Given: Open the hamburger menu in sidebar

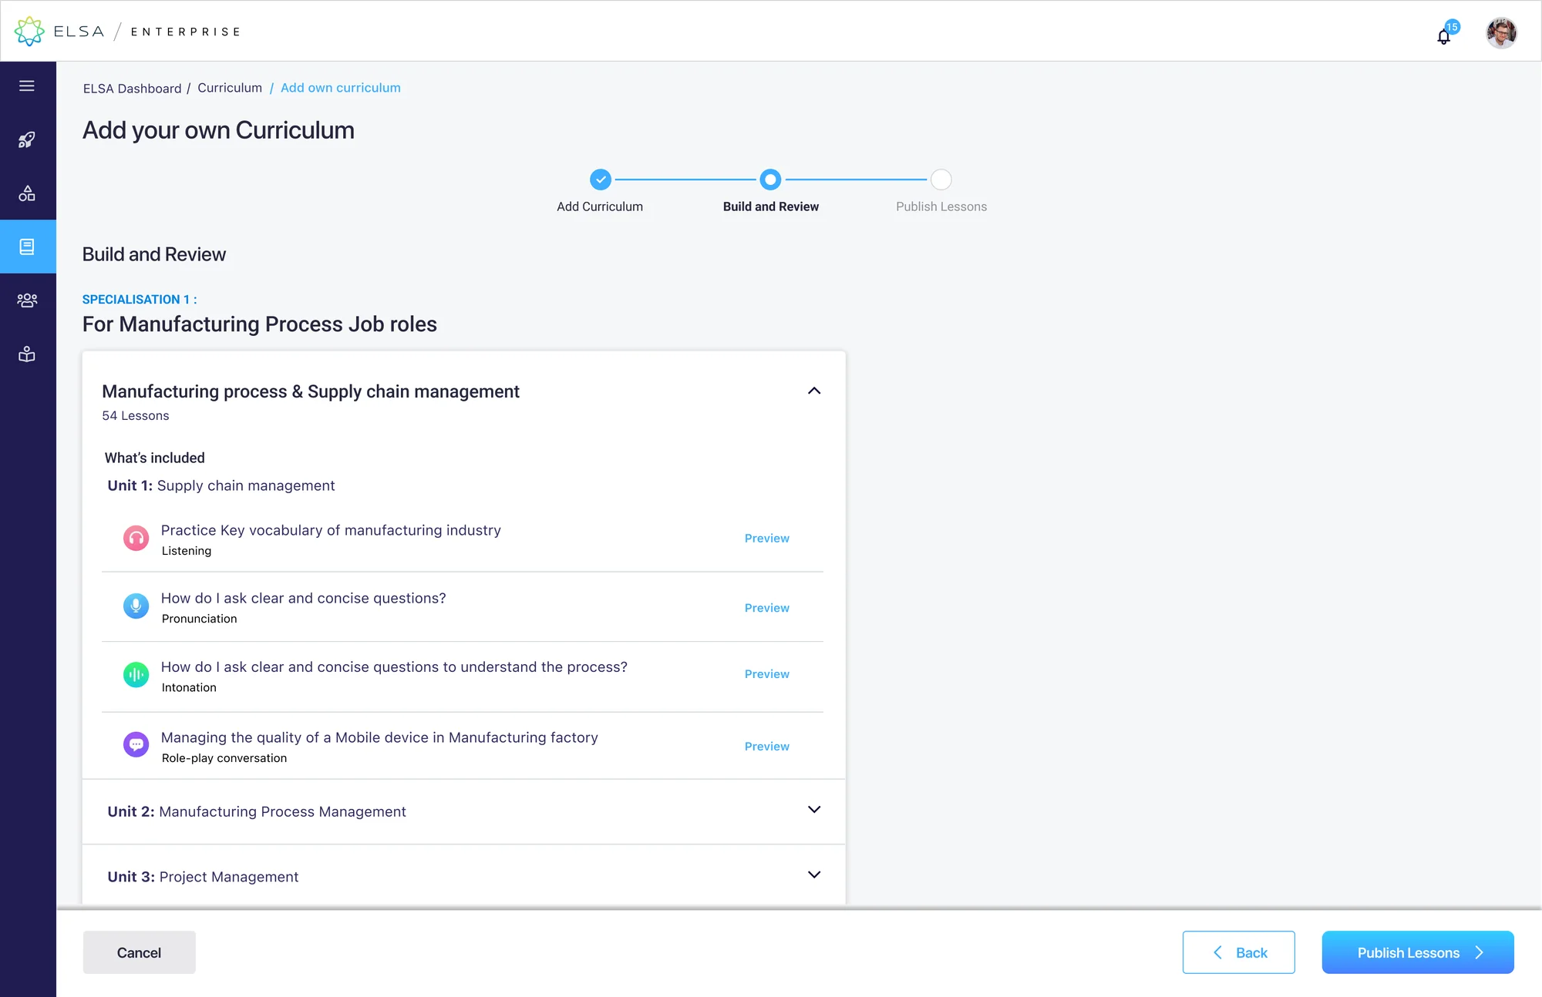Looking at the screenshot, I should click(x=27, y=86).
